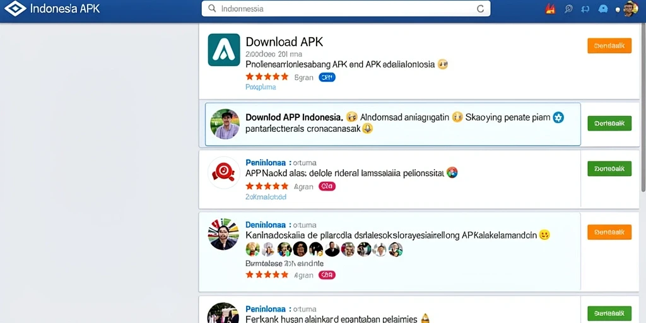646x323 pixels.
Task: Click orange button on Kaninadoskaiia card
Action: (x=609, y=232)
